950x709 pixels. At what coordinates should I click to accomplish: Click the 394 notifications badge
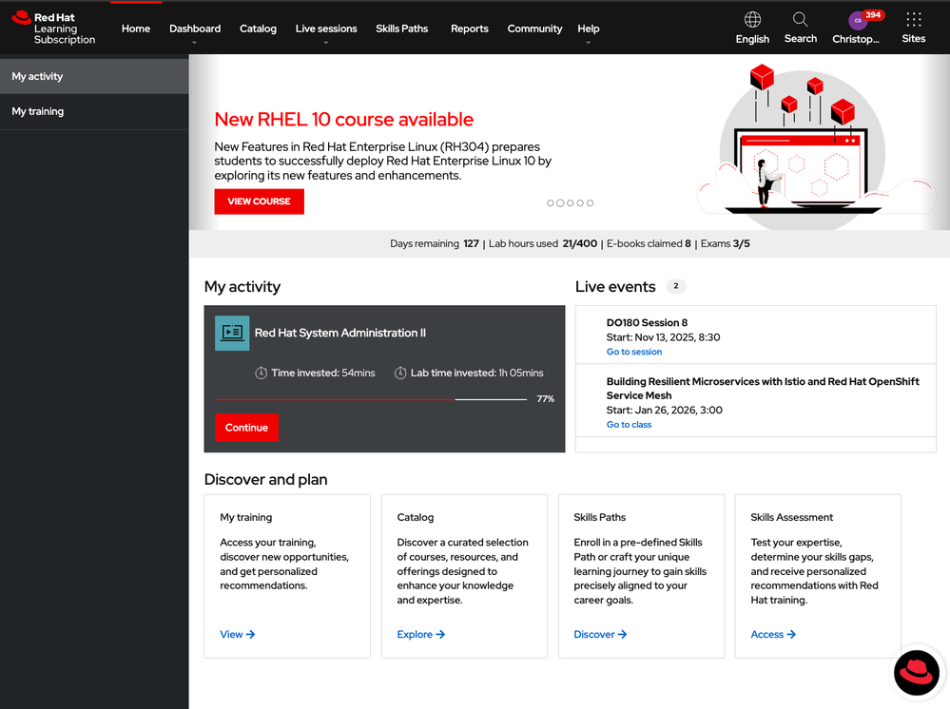point(873,14)
